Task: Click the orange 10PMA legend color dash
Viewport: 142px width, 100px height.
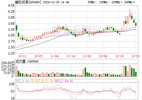Action: point(109,2)
